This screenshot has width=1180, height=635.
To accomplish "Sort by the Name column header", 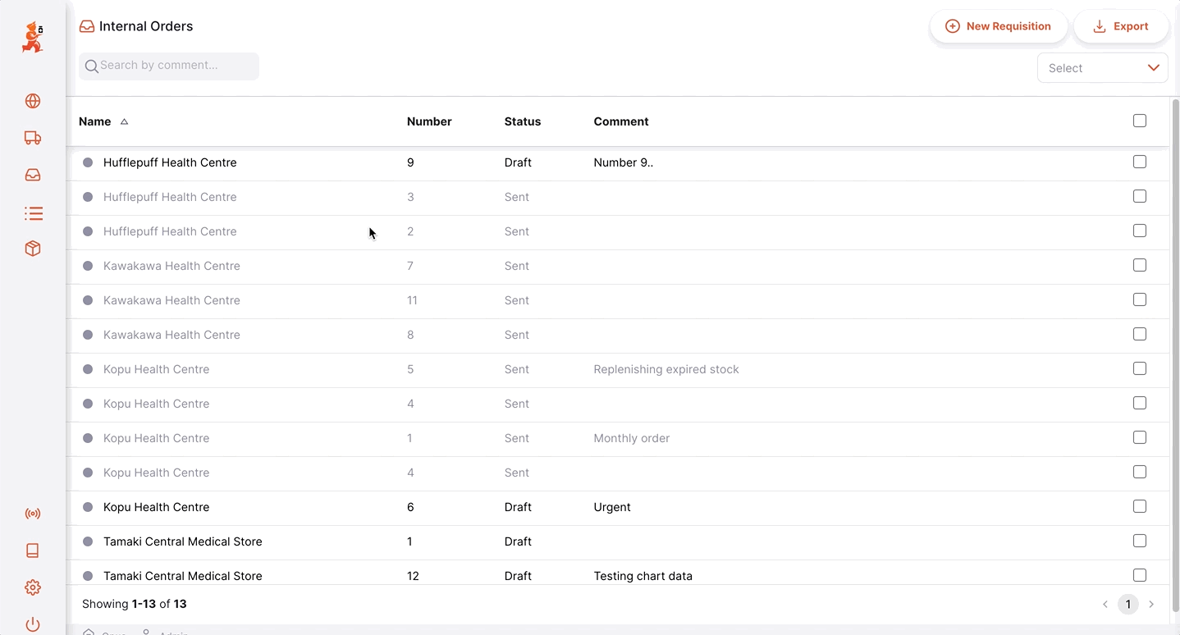I will [x=94, y=121].
